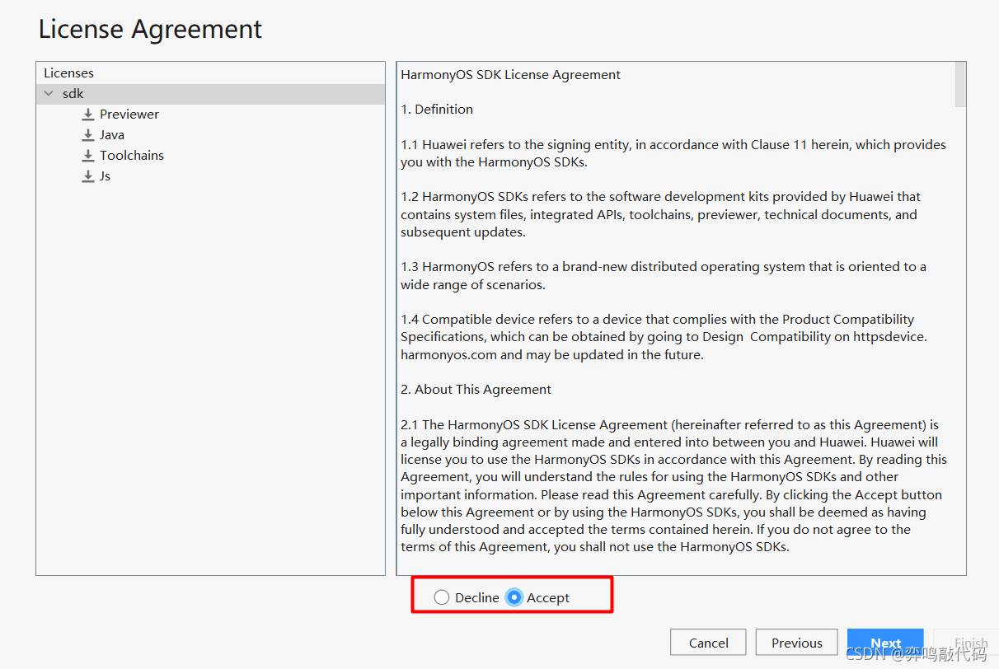The width and height of the screenshot is (999, 669).
Task: Select the Previewer license entry
Action: tap(129, 115)
